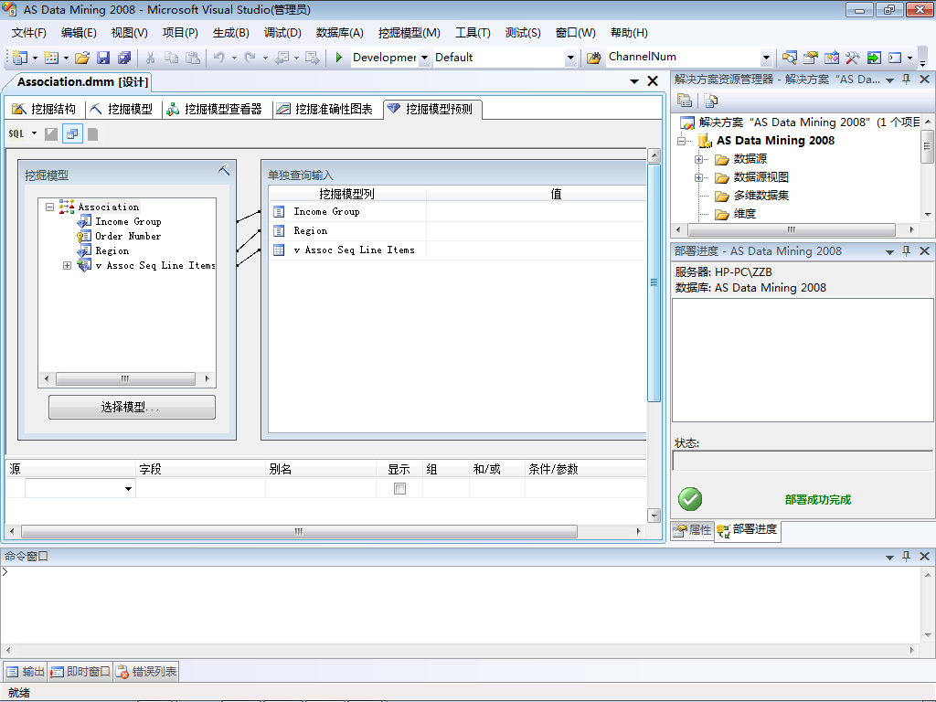
Task: Click the Find in Files icon beside ChannelNum
Action: pos(594,58)
